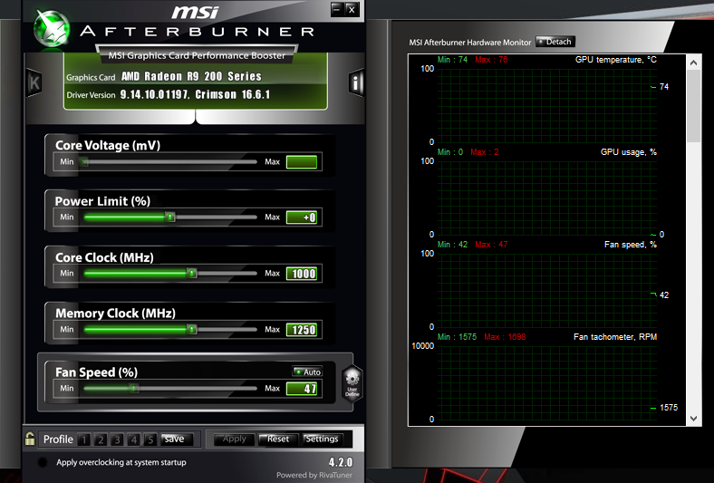Open the Kombustor K side button
This screenshot has height=483, width=714.
tap(34, 82)
